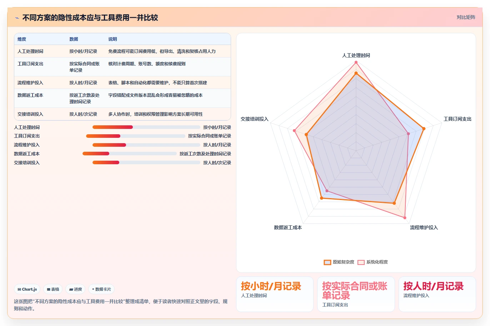Click the description starting 免费流程可能订阅费用低
The image size is (490, 326).
point(162,51)
